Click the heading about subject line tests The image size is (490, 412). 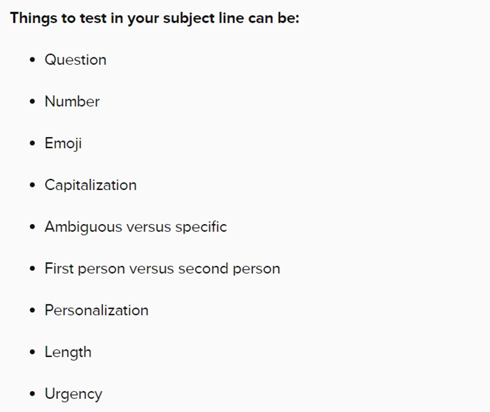[x=155, y=18]
